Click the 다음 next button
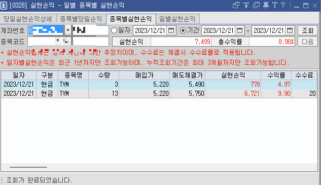This screenshot has width=321, height=185. coord(307,42)
